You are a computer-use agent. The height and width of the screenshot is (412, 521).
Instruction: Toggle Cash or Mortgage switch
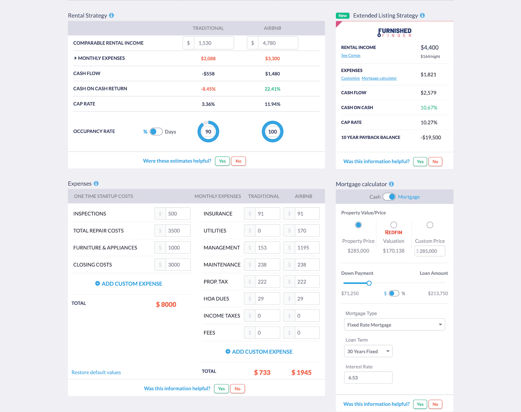[x=389, y=197]
